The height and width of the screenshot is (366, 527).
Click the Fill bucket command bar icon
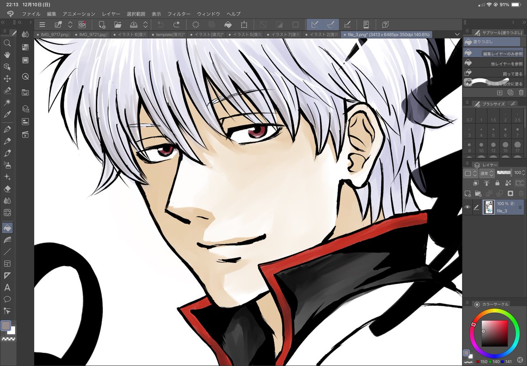[228, 25]
